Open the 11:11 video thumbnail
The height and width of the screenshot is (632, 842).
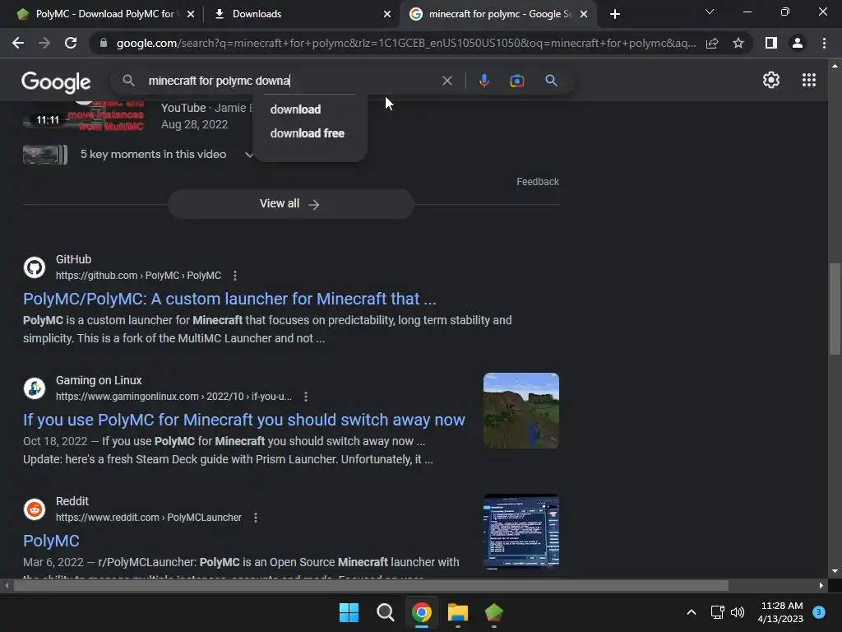[84, 115]
